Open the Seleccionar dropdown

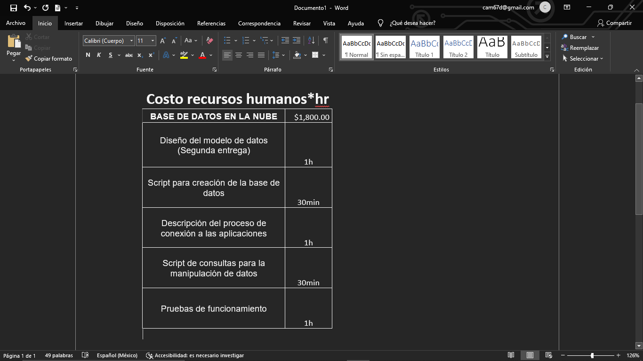(583, 59)
